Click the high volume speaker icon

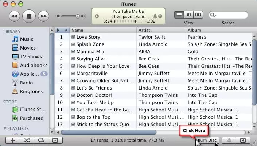pyautogui.click(x=84, y=16)
